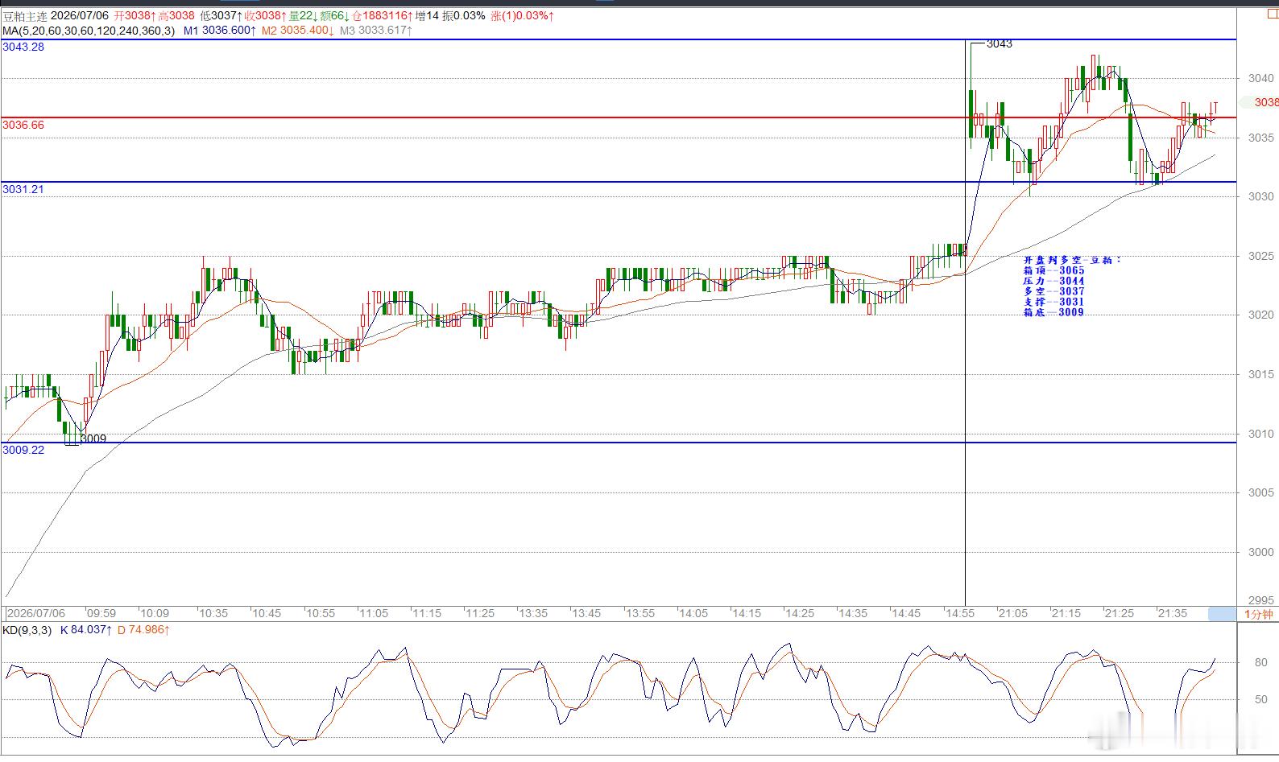Open the KD(9,3,3) indicator settings
The width and height of the screenshot is (1279, 762).
pos(27,630)
